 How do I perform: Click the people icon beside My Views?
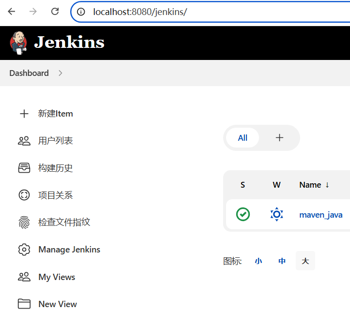click(x=24, y=277)
